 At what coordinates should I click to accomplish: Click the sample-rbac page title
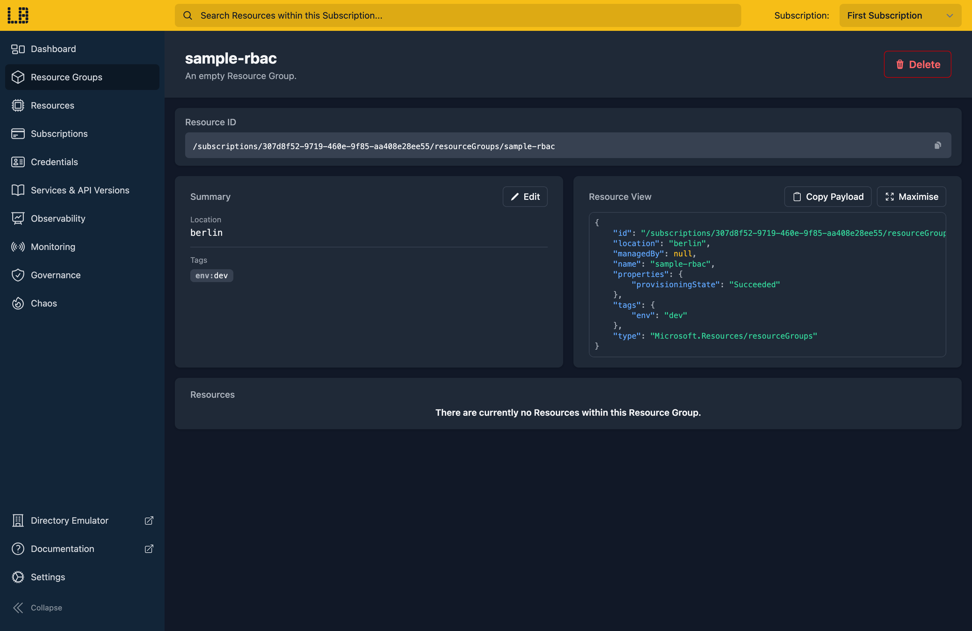231,58
